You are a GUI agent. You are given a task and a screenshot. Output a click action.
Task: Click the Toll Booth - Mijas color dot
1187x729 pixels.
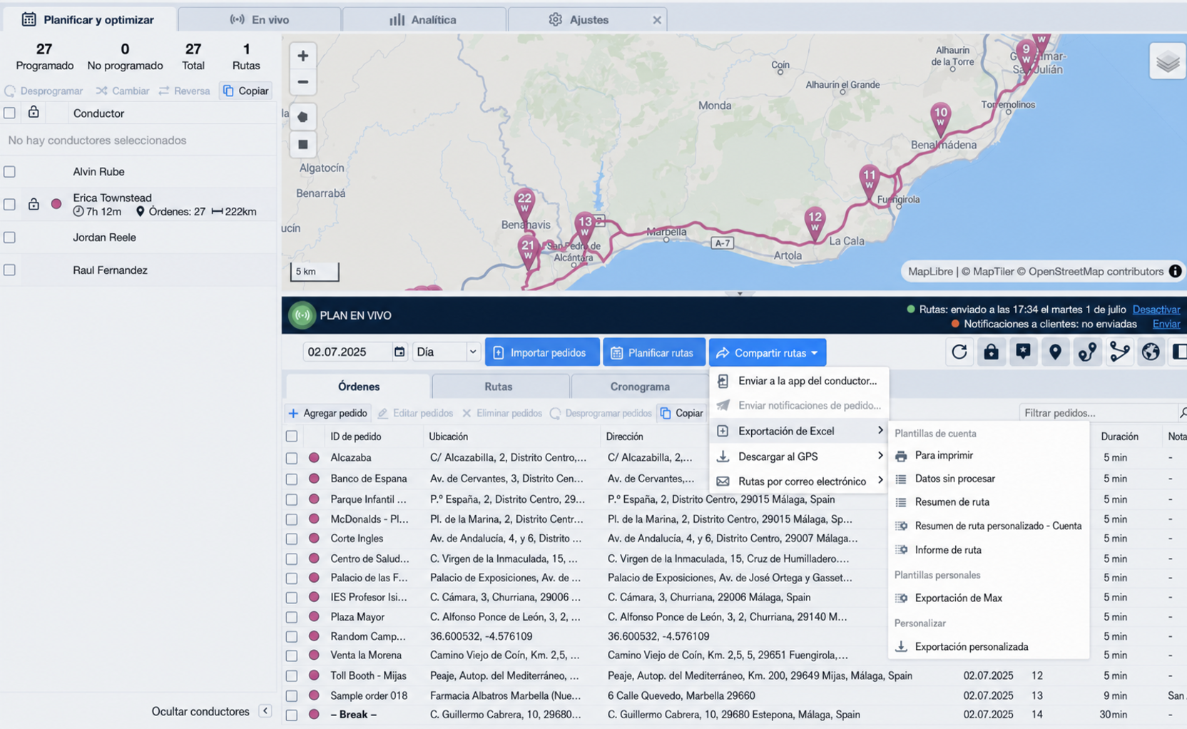coord(314,676)
